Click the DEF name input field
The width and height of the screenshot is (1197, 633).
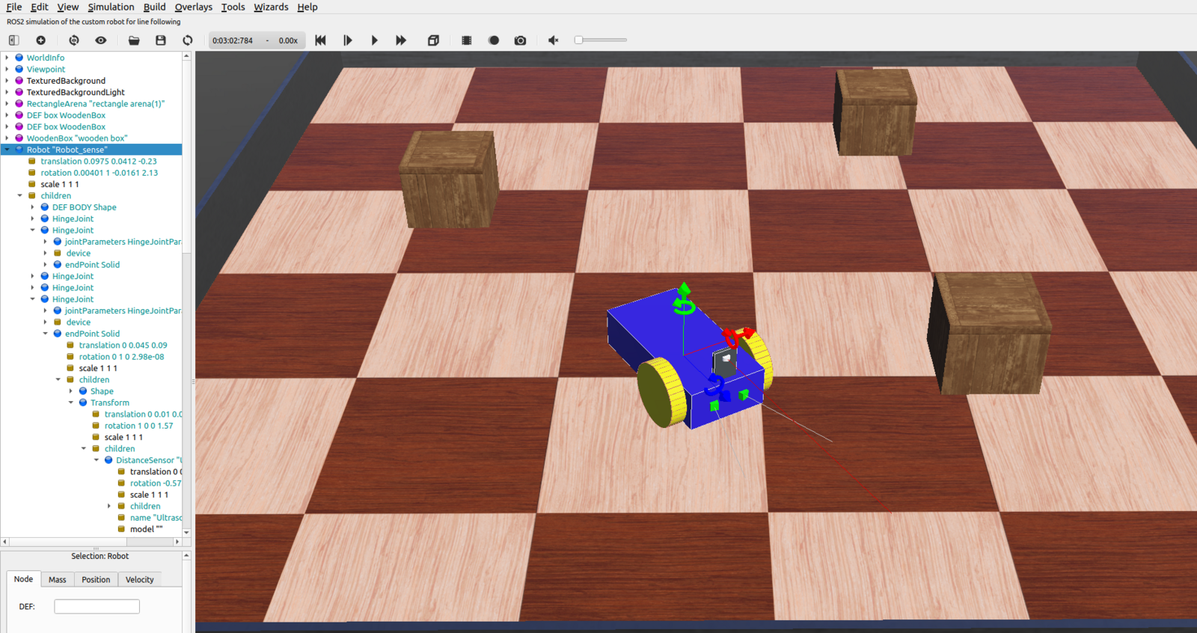(97, 607)
